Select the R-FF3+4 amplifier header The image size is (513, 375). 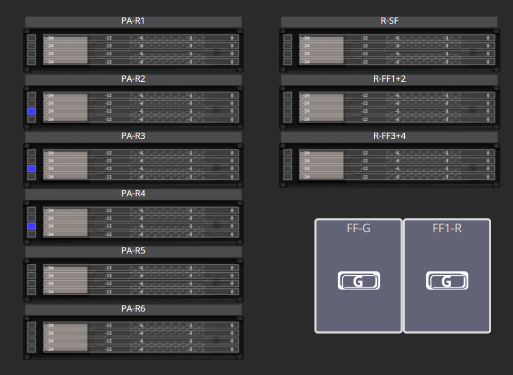[x=389, y=137]
